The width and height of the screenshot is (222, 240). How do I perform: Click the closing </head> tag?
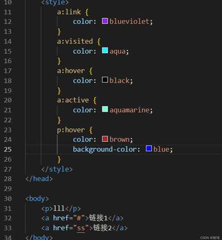pos(39,179)
